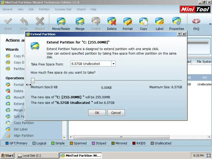This screenshot has width=212, height=159.
Task: Click the Create partition toolbar icon
Action: coord(96,21)
